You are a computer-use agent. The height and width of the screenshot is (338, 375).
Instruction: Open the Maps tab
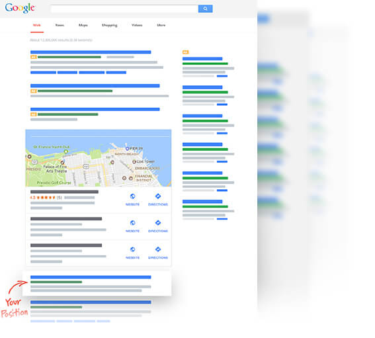tap(83, 25)
